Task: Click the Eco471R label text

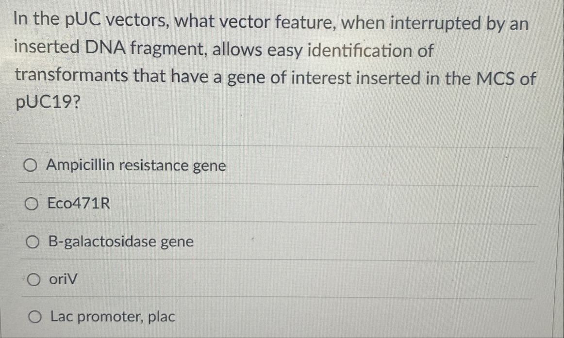Action: (79, 204)
